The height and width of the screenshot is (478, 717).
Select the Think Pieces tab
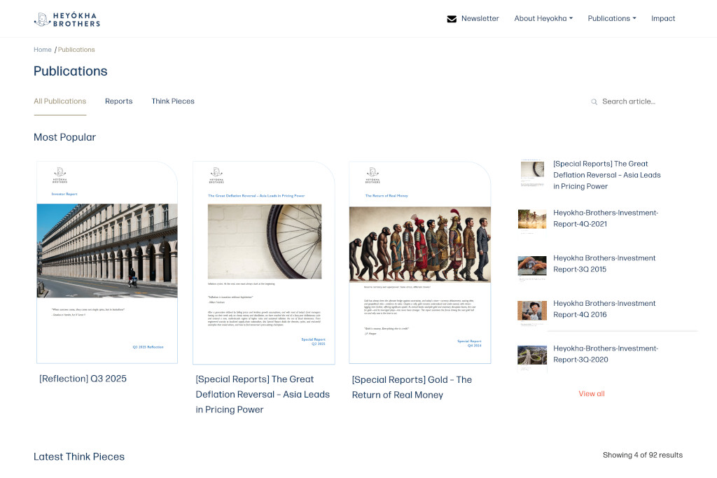click(x=173, y=101)
